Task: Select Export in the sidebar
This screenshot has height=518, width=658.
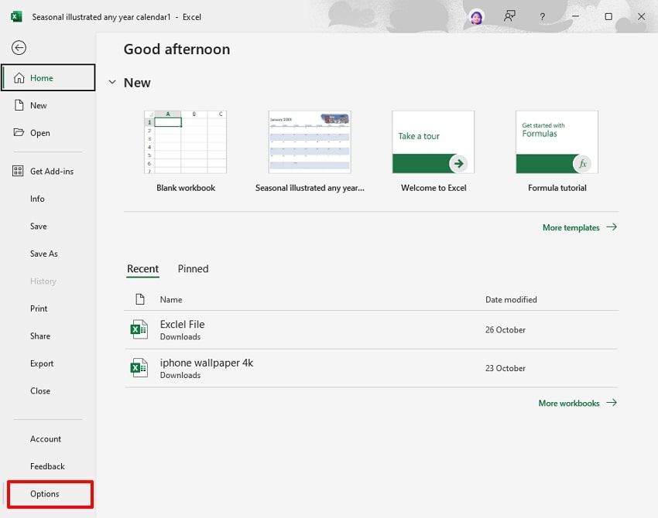Action: click(42, 363)
